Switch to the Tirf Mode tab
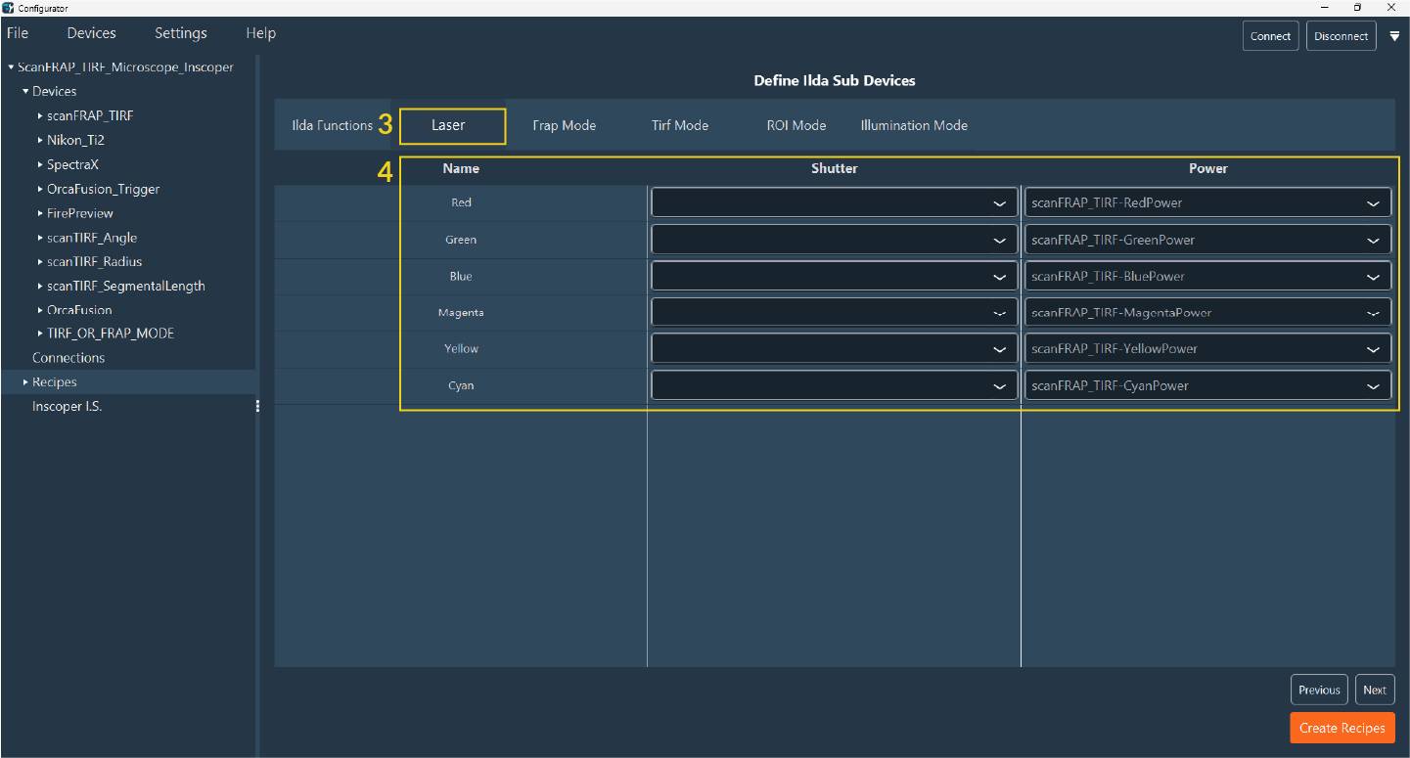The width and height of the screenshot is (1410, 758). click(679, 125)
